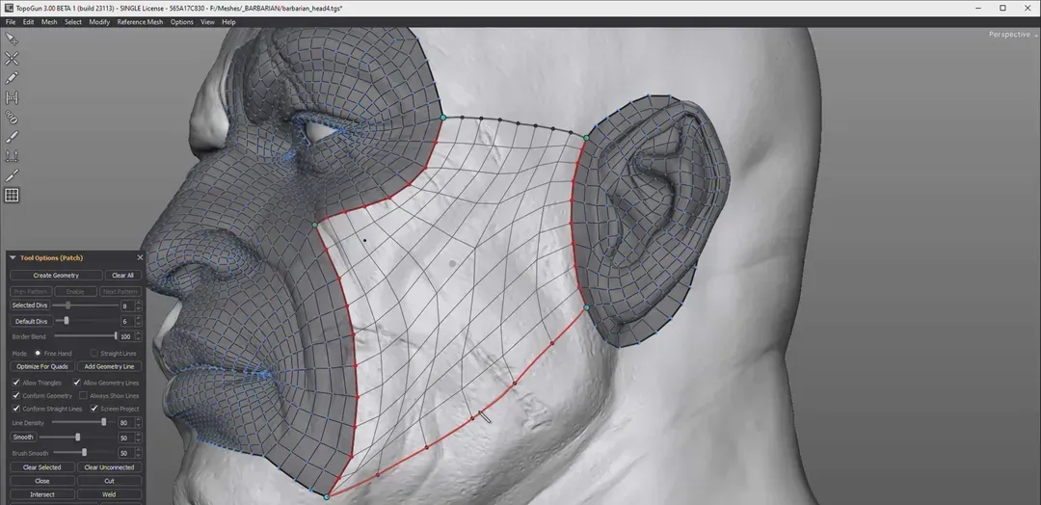Screen dimensions: 1041x505
Task: Click the Default Divs value field
Action: [x=124, y=321]
